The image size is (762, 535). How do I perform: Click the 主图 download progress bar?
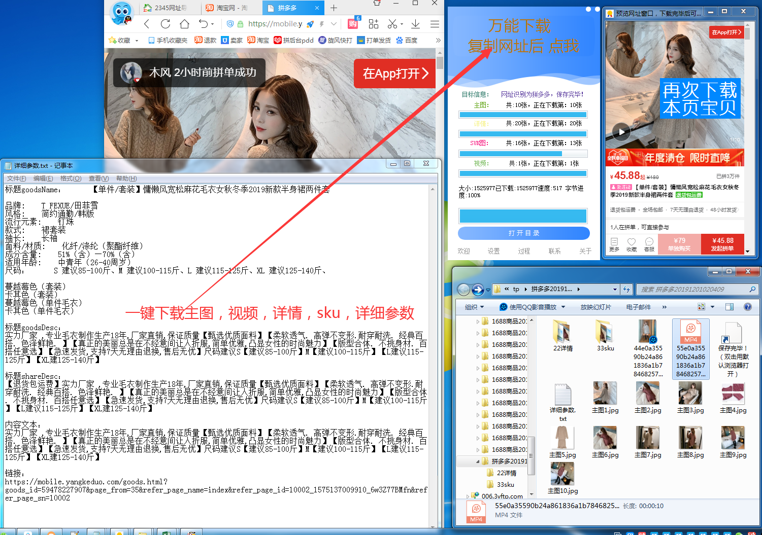tap(523, 115)
